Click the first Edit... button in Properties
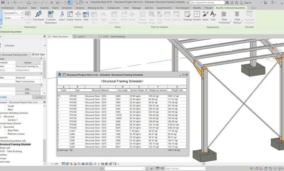 28,89
